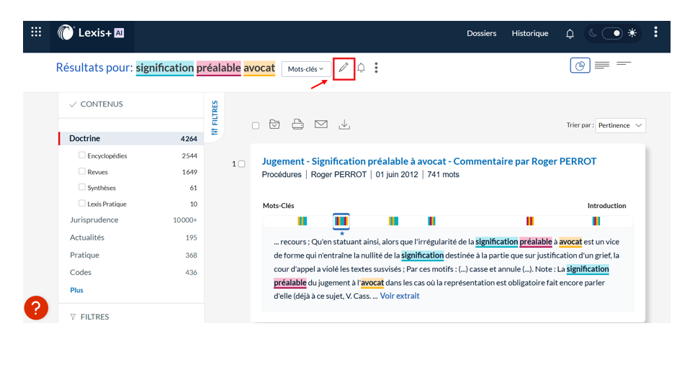Screen dimensions: 690x380
Task: Collapse the CONTENUS section
Action: click(x=96, y=104)
